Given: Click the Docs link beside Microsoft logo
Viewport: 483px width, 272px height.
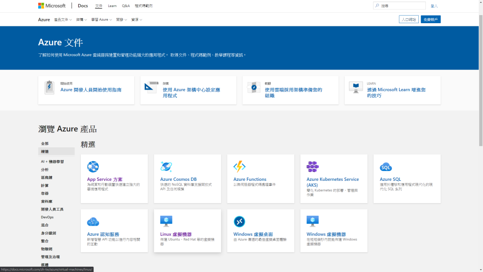Looking at the screenshot, I should point(83,6).
